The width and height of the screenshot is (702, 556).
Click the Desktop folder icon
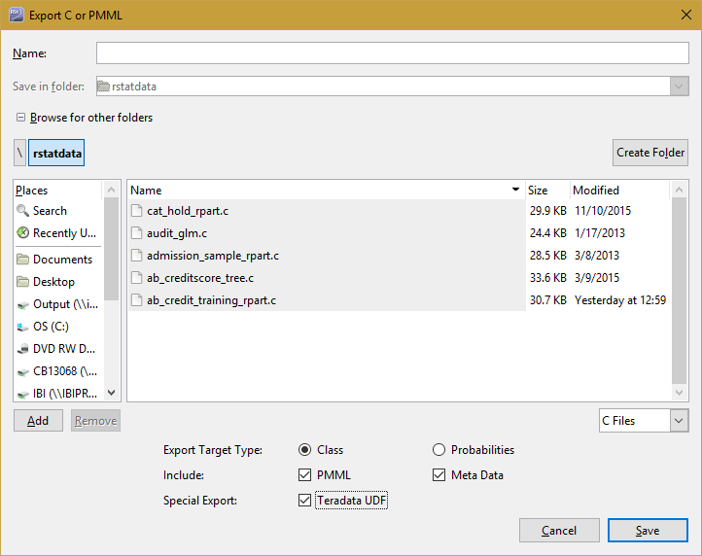[x=22, y=282]
